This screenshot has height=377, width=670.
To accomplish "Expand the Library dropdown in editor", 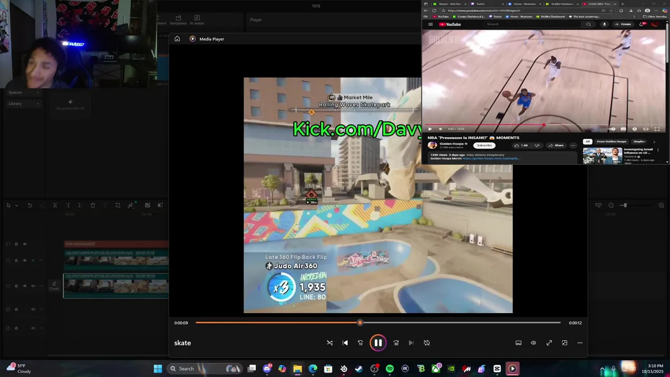I will [x=24, y=104].
